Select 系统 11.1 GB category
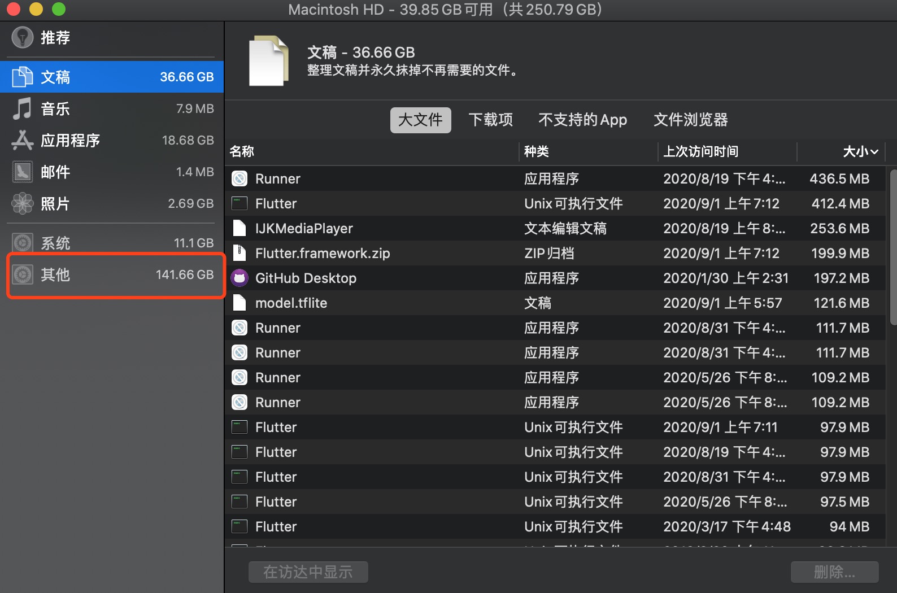 coord(112,243)
